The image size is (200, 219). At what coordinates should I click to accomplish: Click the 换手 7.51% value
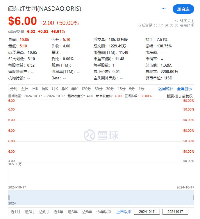(x=162, y=40)
